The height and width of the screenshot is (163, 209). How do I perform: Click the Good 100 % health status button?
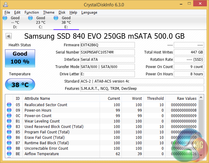click(x=20, y=57)
